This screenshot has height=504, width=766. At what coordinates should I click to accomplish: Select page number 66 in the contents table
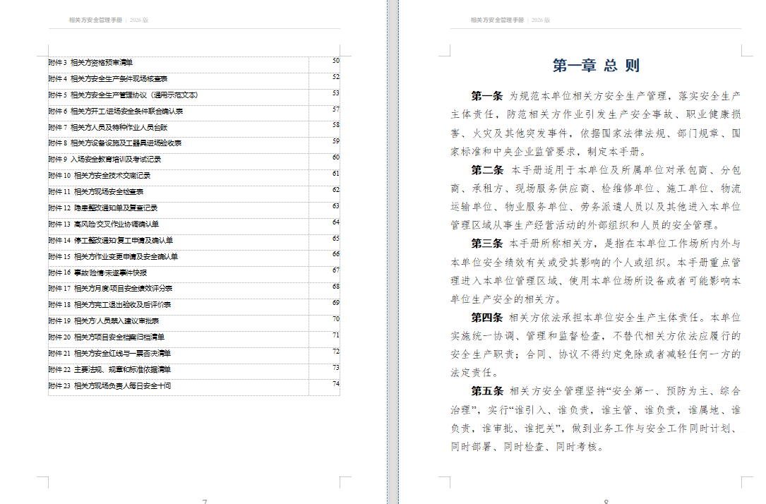click(x=335, y=254)
